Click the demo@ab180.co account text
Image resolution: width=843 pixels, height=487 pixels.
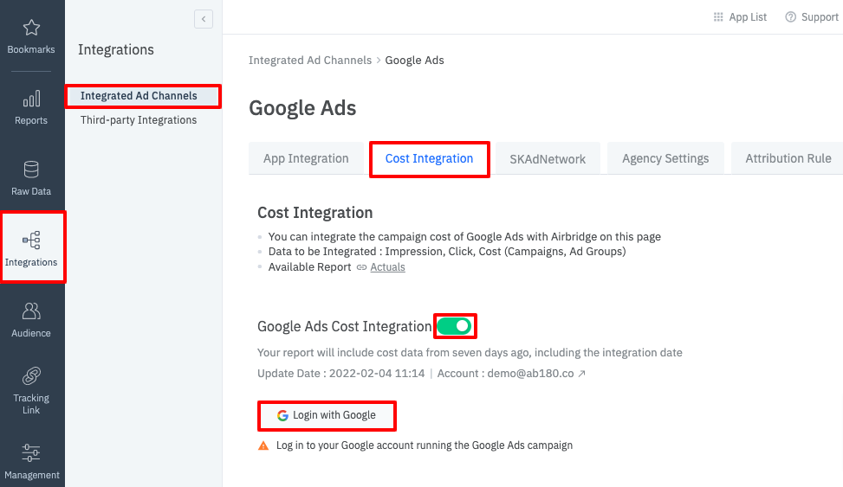[530, 374]
